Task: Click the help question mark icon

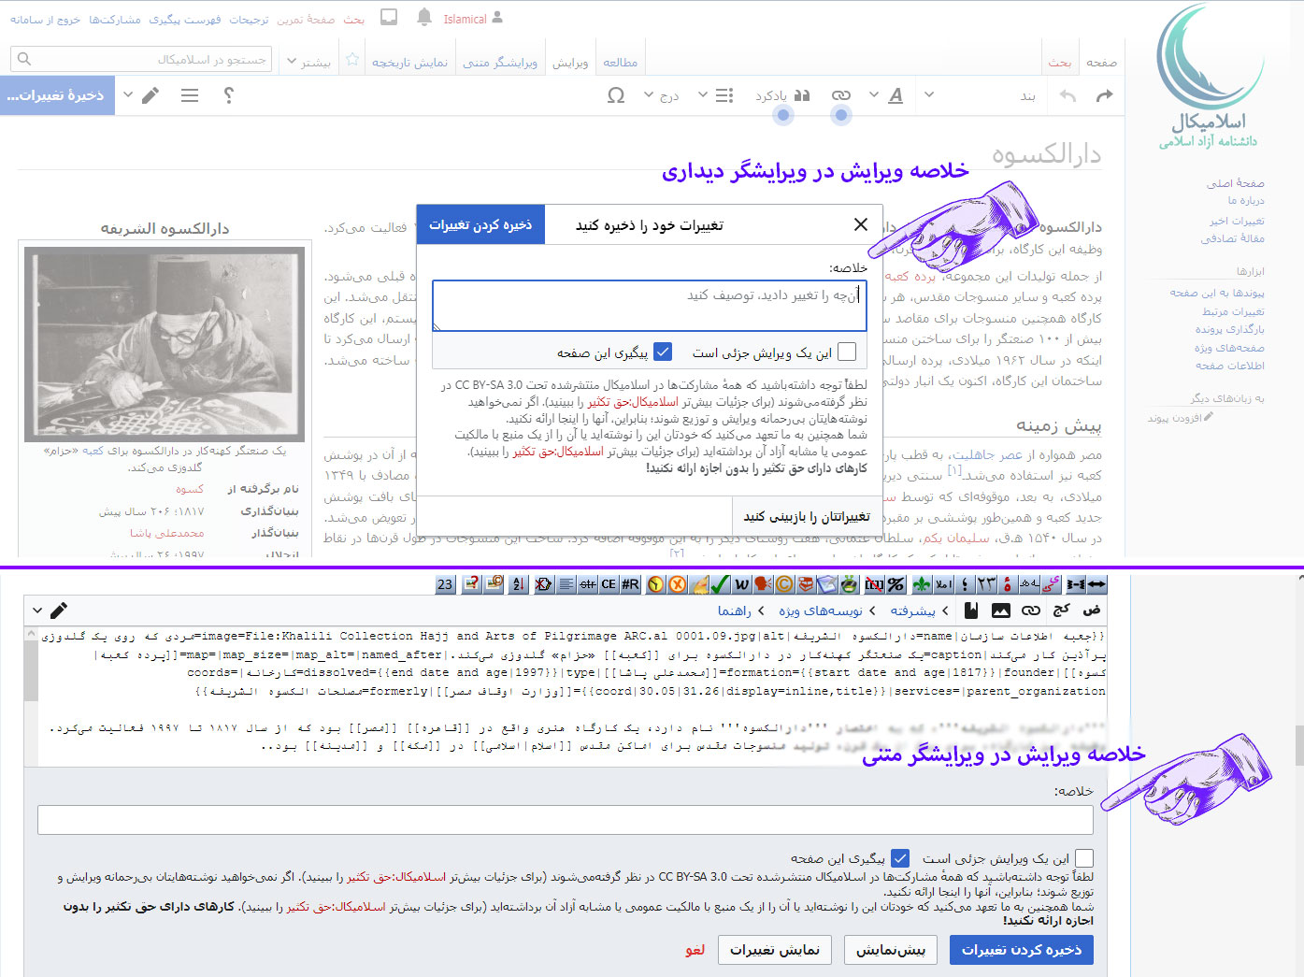Action: coord(229,95)
